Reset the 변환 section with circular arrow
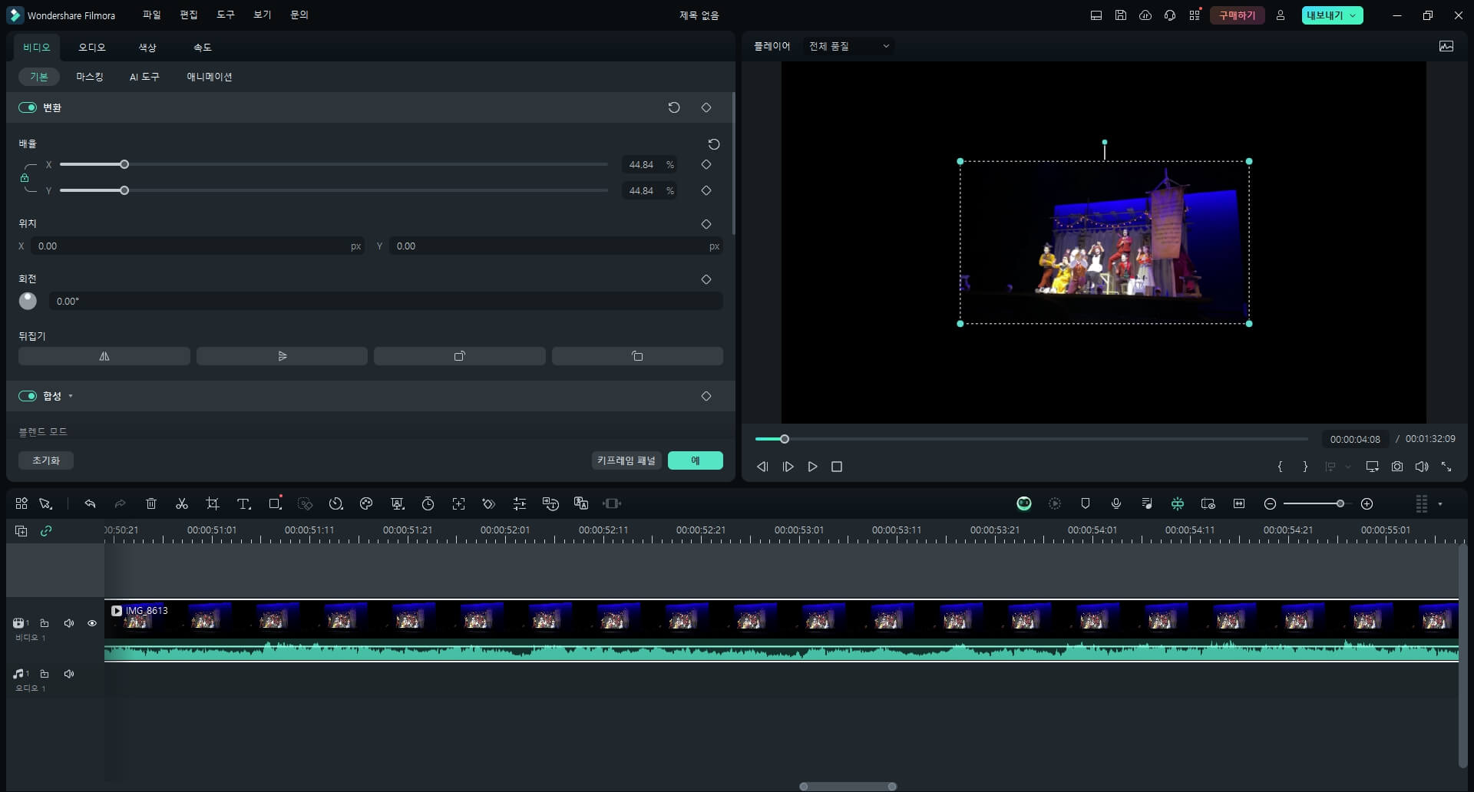Screen dimensions: 1474x792 (x=674, y=107)
